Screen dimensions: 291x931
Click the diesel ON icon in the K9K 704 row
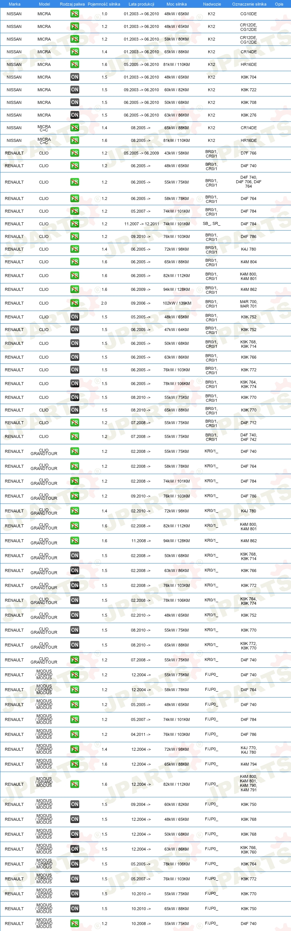coord(75,77)
